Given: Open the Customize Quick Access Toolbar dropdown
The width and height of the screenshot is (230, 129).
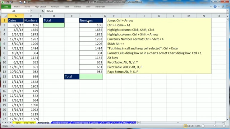Looking at the screenshot, I should pyautogui.click(x=29, y=2).
